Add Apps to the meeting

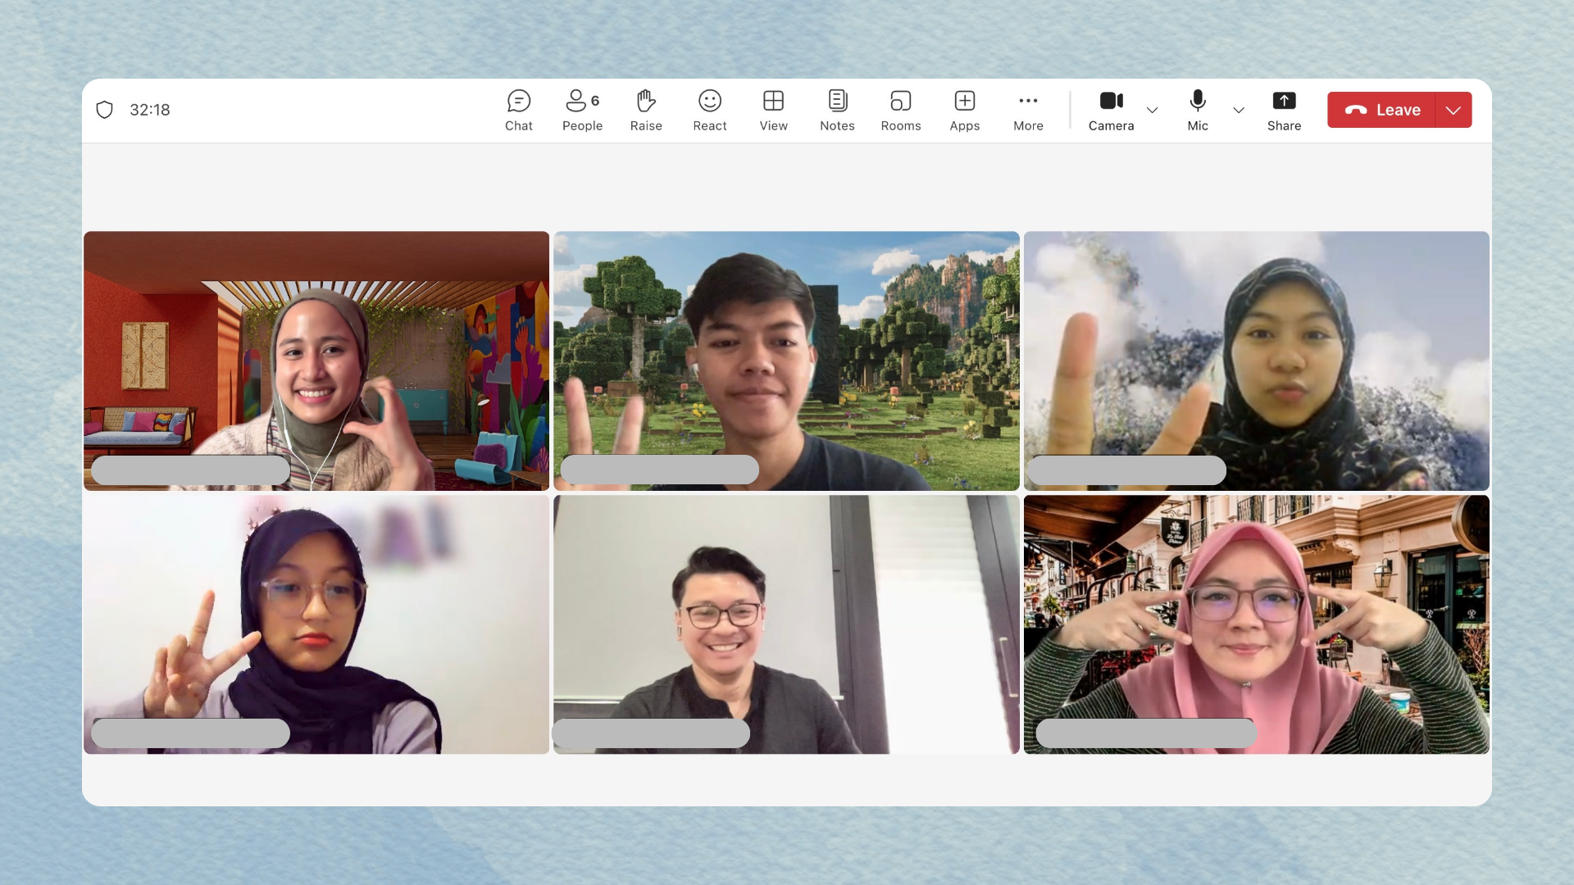click(x=964, y=110)
